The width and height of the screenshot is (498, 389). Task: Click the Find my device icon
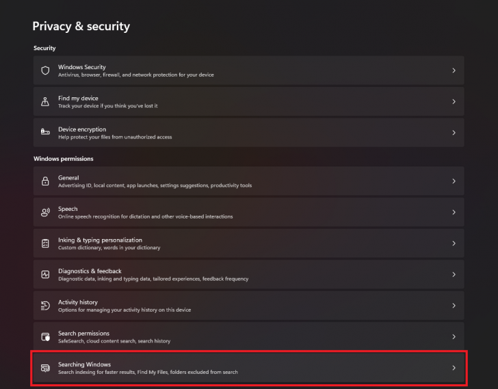point(45,101)
